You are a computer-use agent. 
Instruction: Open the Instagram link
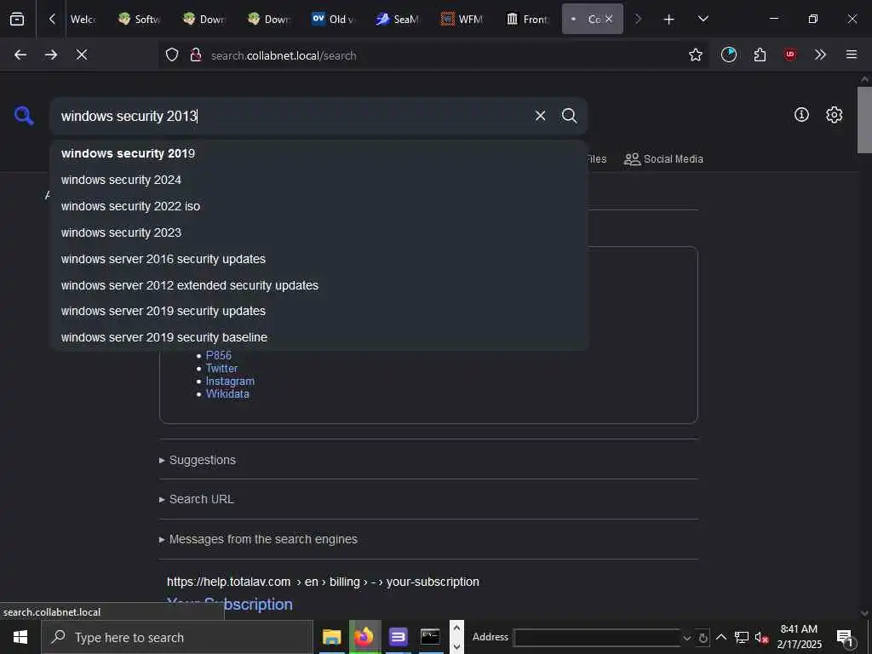point(230,381)
